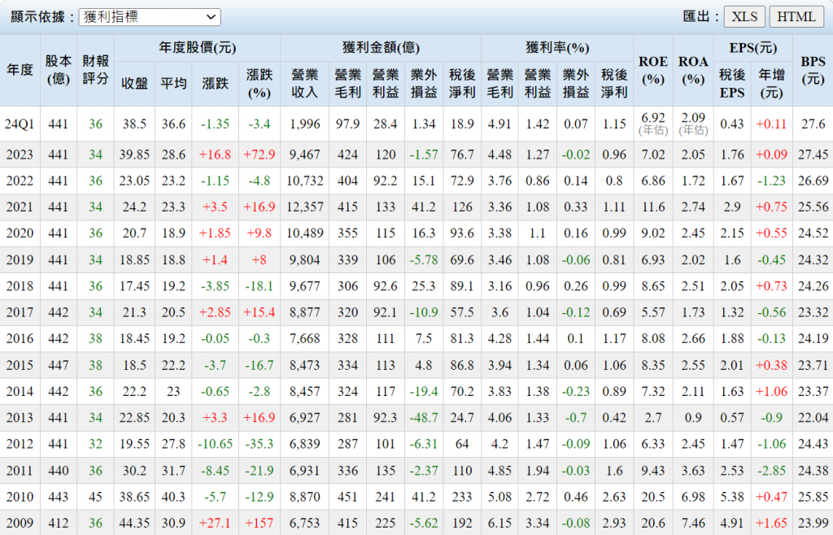Click the 營業收入 column header
The width and height of the screenshot is (833, 535).
tap(304, 83)
